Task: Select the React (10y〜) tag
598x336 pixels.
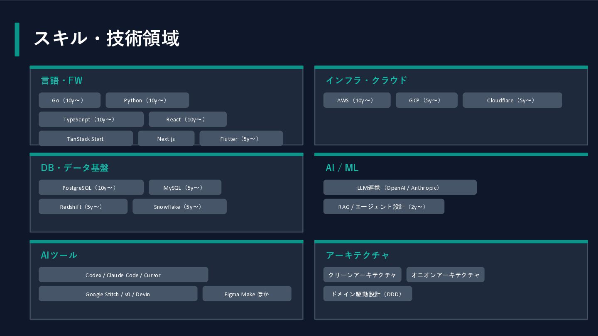Action: [187, 119]
